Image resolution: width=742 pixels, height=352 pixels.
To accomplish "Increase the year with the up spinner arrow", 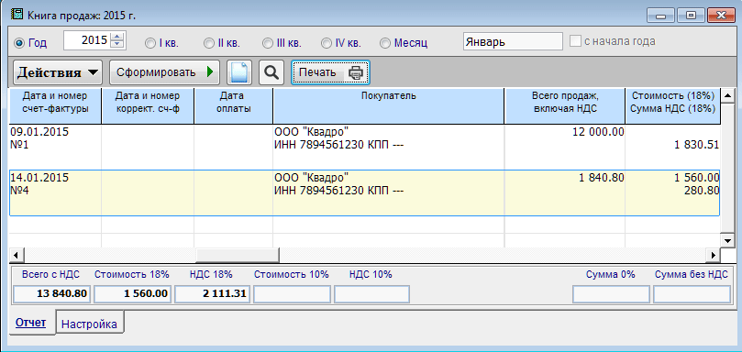I will point(116,37).
